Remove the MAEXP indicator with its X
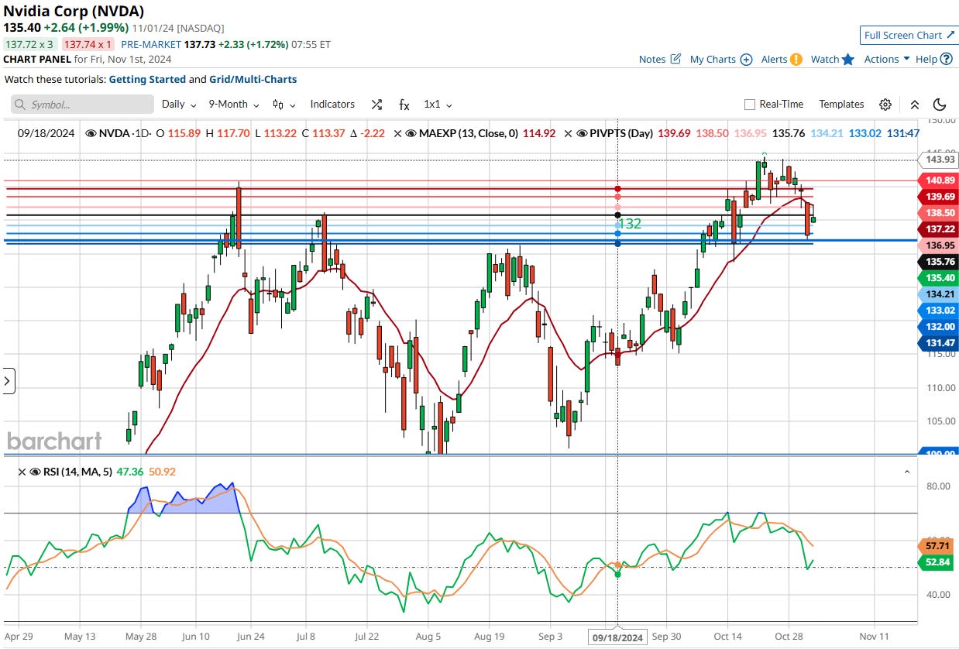 [x=397, y=133]
